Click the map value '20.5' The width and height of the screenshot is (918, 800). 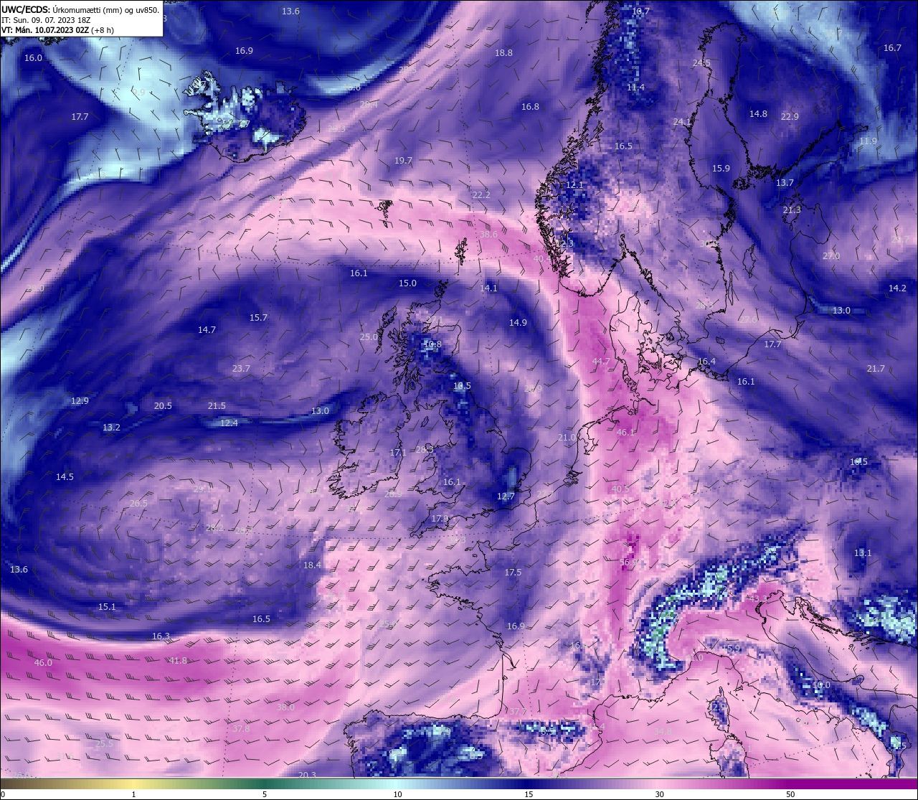(x=163, y=405)
